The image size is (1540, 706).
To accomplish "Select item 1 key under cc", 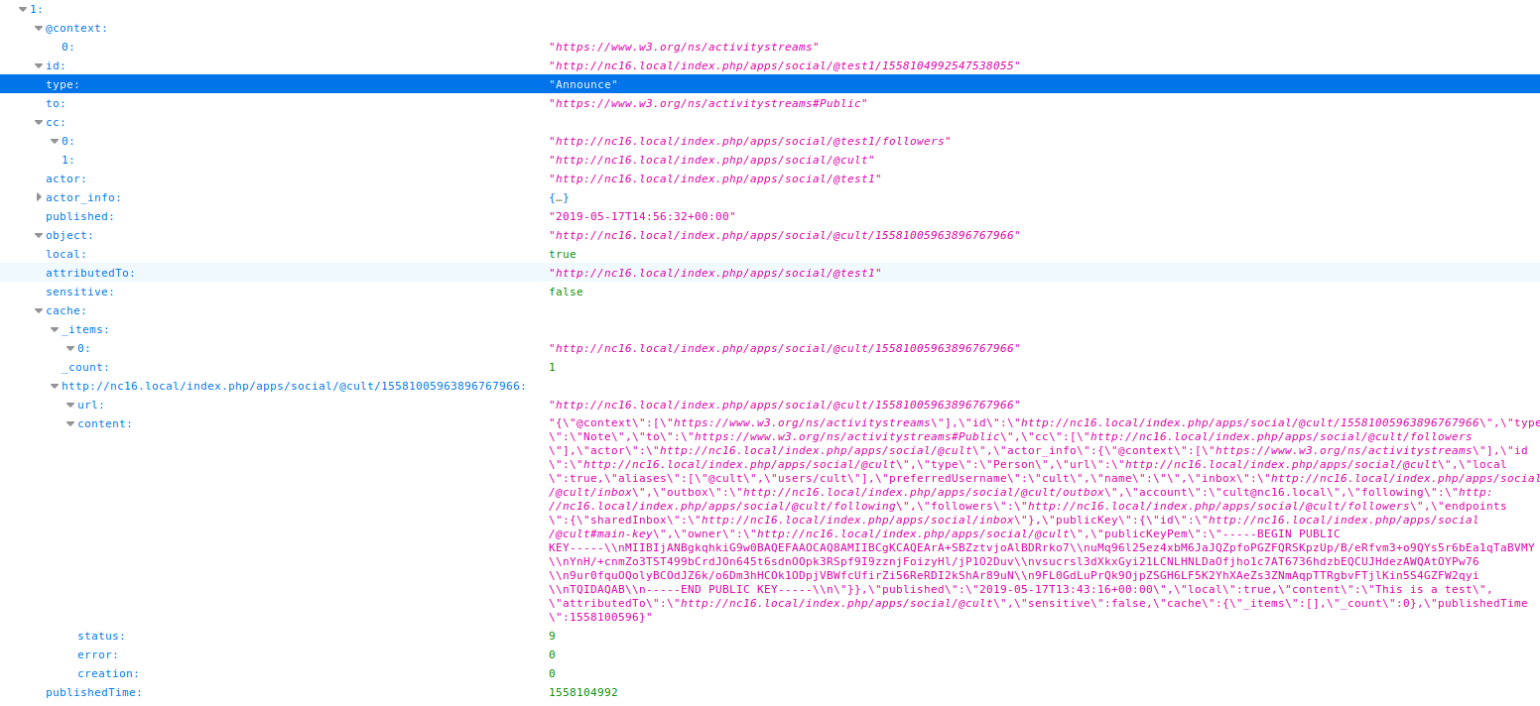I will (x=68, y=160).
